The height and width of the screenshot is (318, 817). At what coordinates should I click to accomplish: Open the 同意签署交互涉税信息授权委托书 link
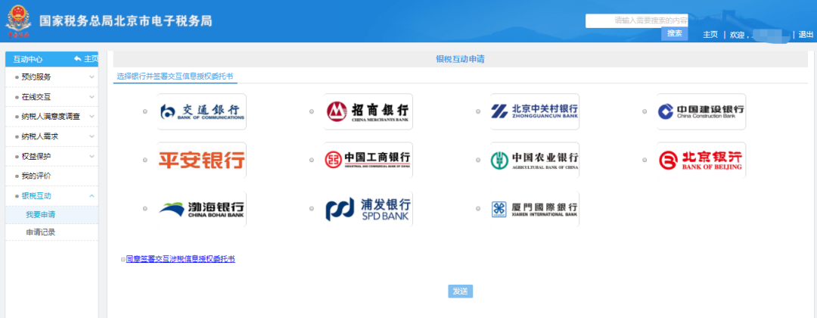(x=181, y=259)
